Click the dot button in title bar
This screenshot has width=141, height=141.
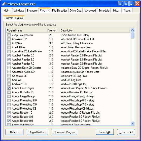pos(120,4)
